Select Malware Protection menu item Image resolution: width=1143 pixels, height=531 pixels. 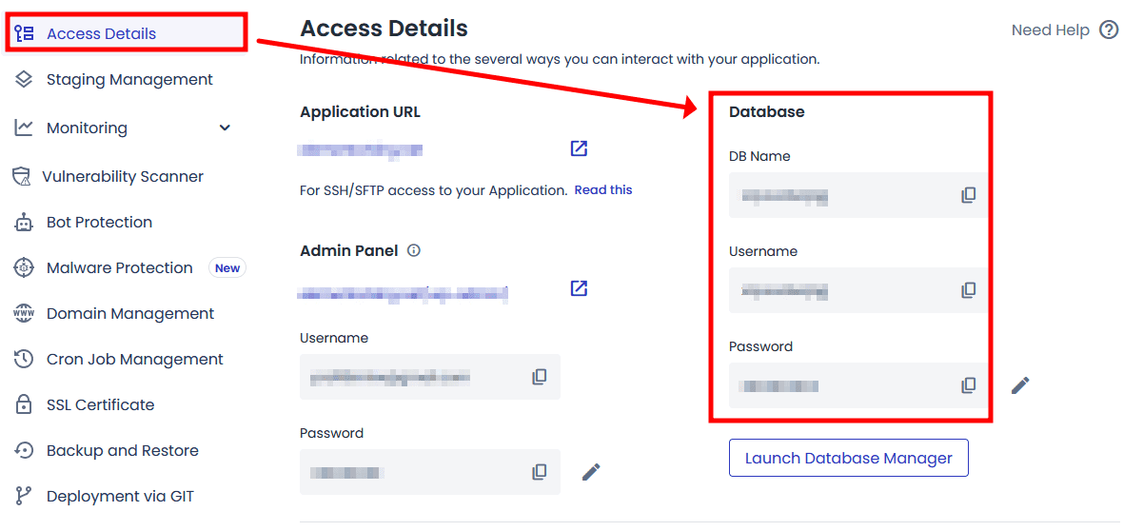coord(120,268)
